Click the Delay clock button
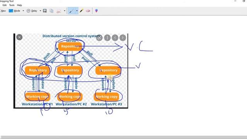This screenshot has width=247, height=139. (32, 11)
